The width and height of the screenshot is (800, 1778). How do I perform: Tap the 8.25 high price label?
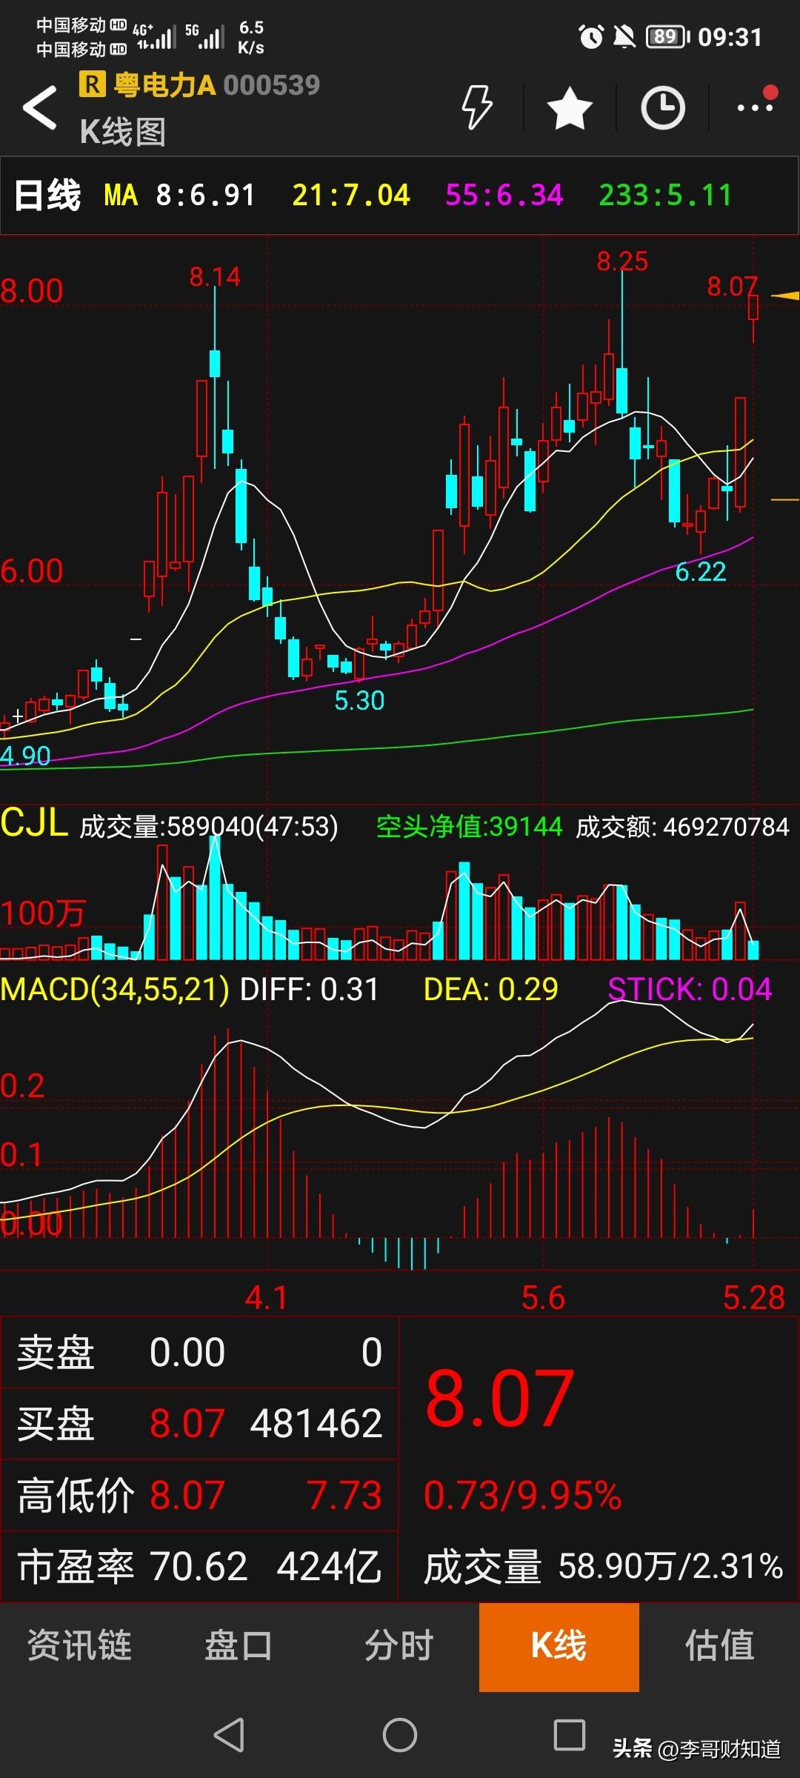coord(622,261)
